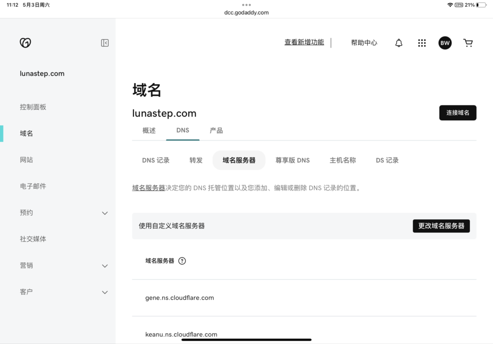Tap the battery indicator
This screenshot has width=493, height=344.
click(481, 5)
